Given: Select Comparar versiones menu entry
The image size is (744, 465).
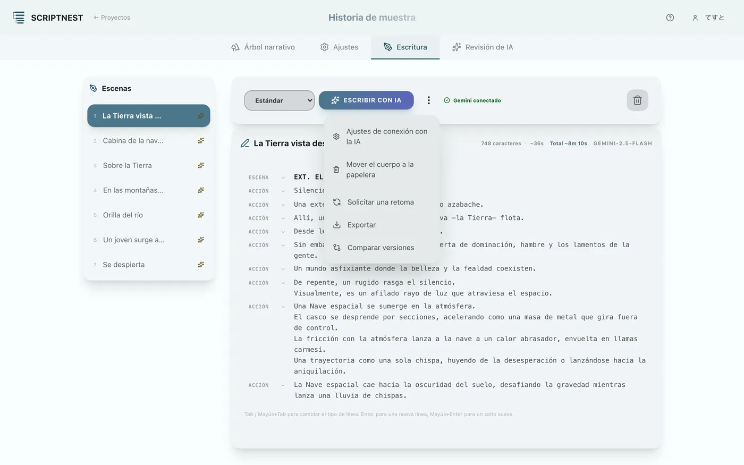Looking at the screenshot, I should [382, 248].
